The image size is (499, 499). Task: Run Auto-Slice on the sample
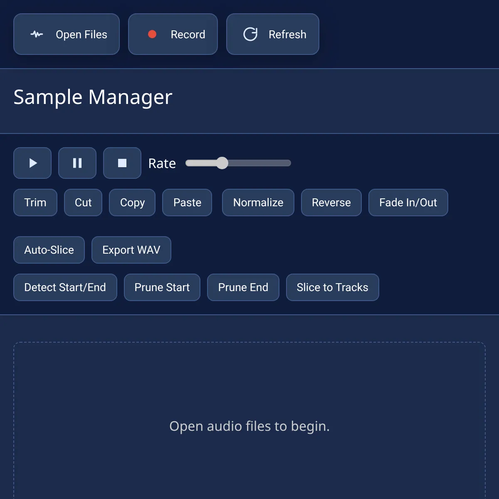coord(49,250)
